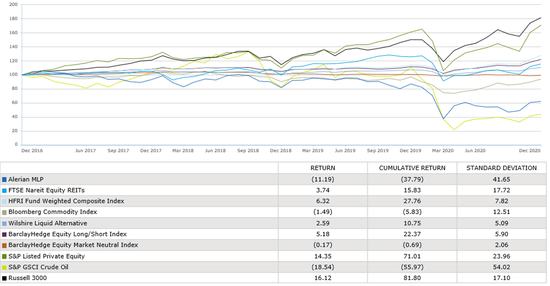Click the BarclayHedge Equity Market Neutral Index label

click(x=73, y=244)
